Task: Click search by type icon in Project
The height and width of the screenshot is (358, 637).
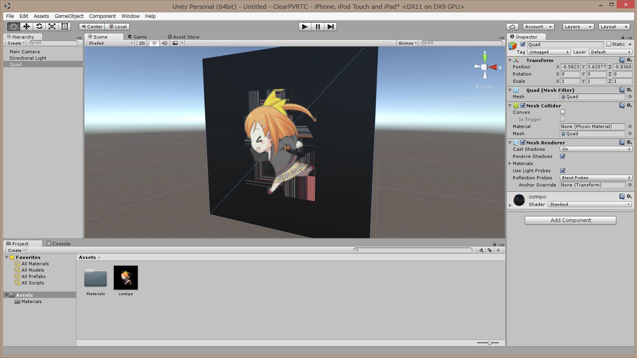Action: coord(481,250)
